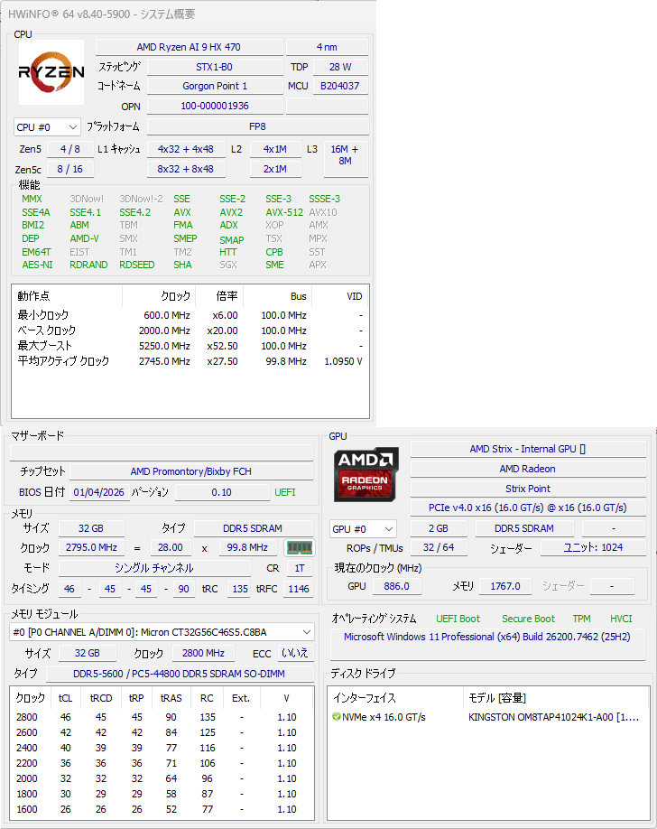Screen dimensions: 657x829
Task: Select the FP8 platform field
Action: pos(257,126)
